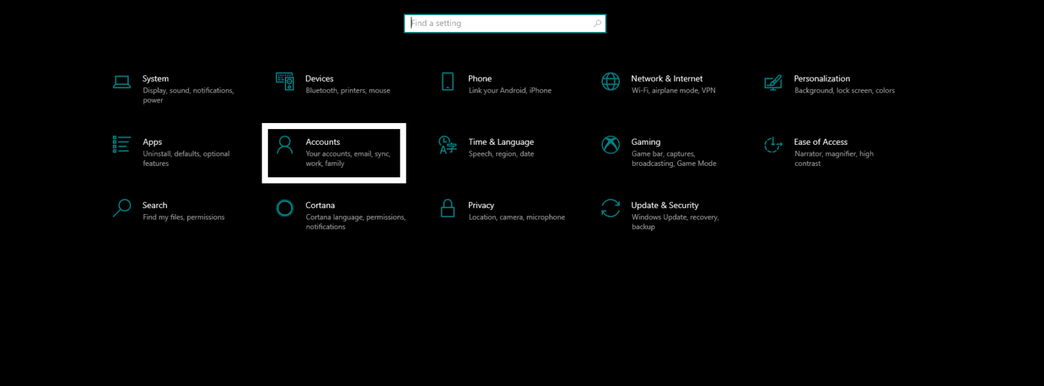Open Devices via its keyboard-speaker icon
1044x386 pixels.
click(x=285, y=82)
